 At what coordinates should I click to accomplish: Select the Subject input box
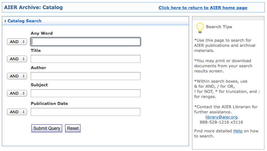[86, 93]
